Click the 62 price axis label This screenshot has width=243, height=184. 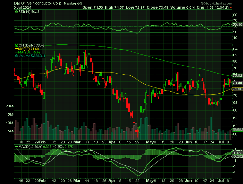click(235, 126)
